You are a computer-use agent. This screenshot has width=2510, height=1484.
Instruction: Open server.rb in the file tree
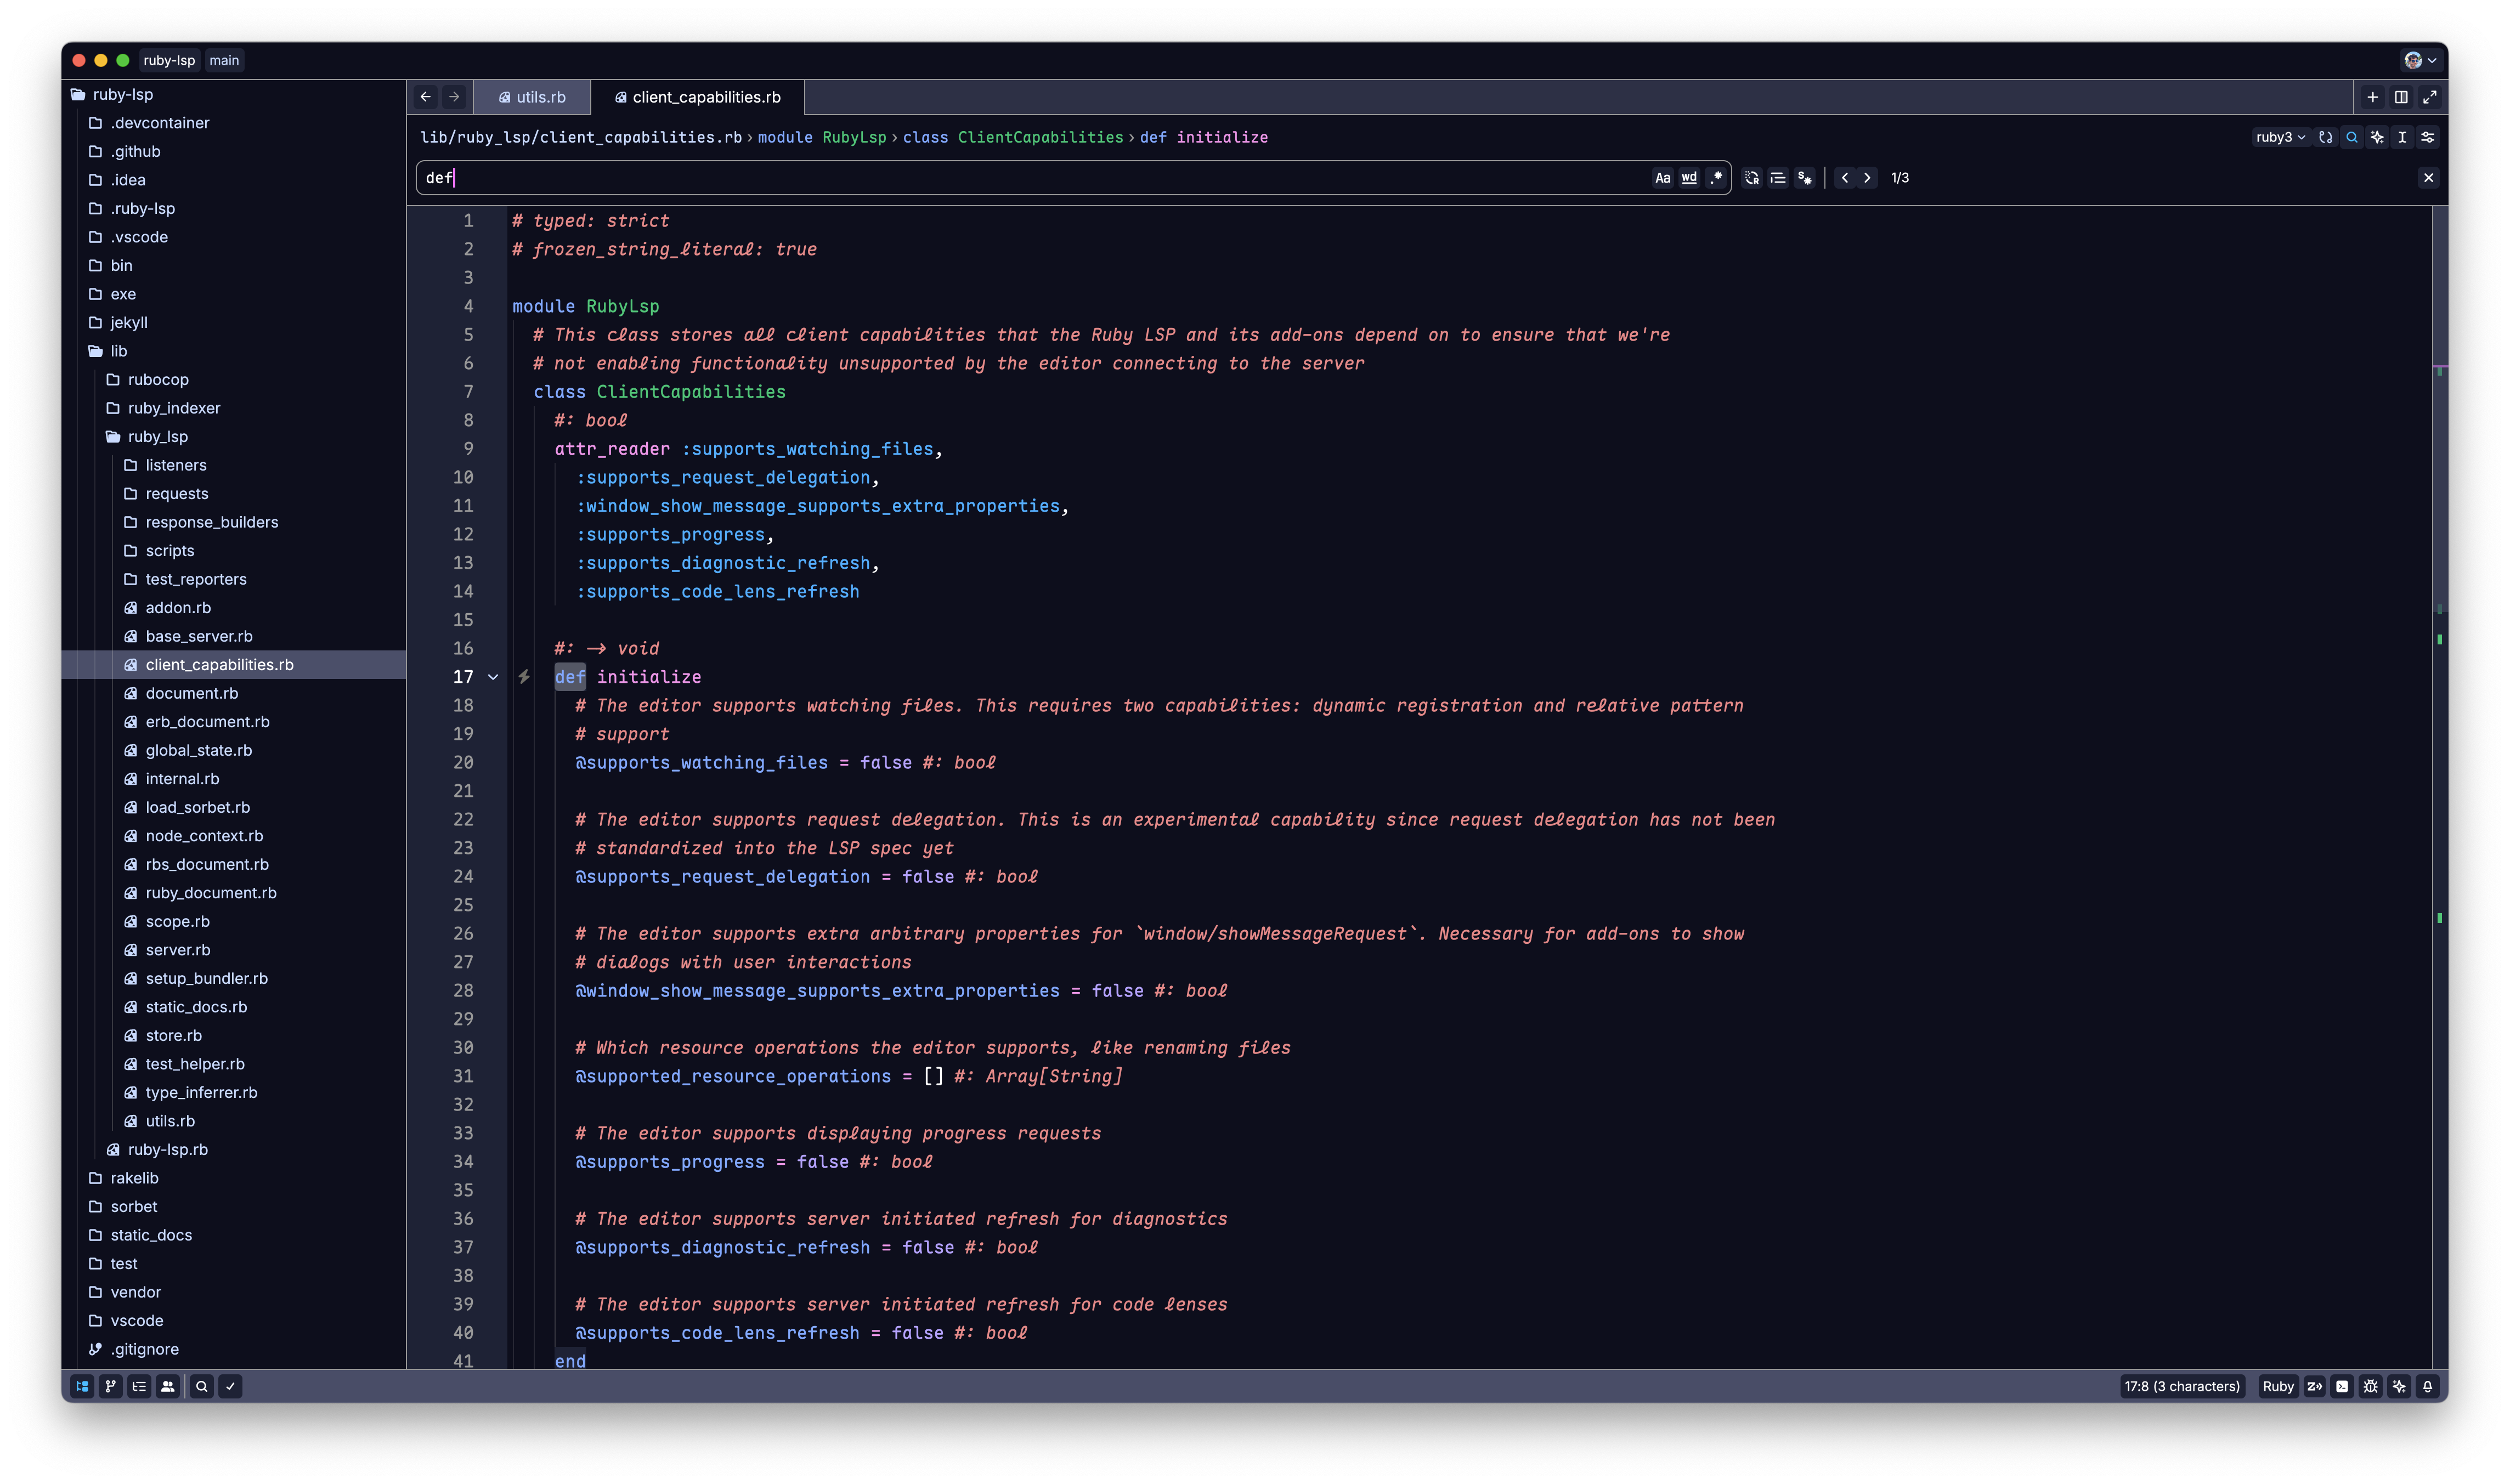click(177, 950)
